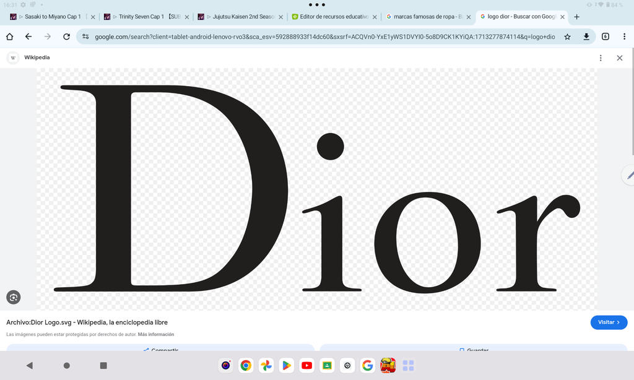Open the power-icon app in dock
Screen dimensions: 634x380
click(x=347, y=365)
